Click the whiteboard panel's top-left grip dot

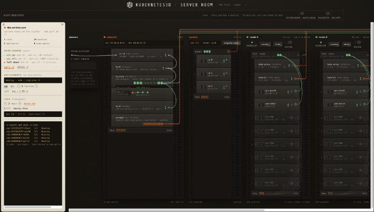tap(3, 24)
